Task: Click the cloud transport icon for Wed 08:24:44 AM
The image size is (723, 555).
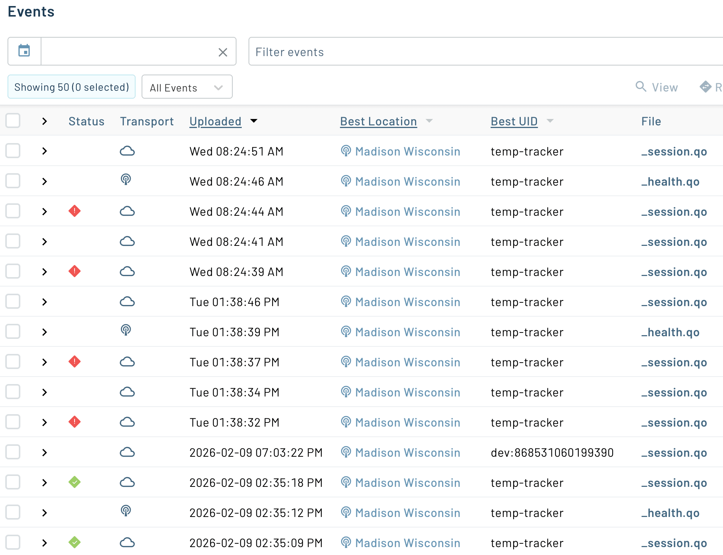Action: point(127,211)
